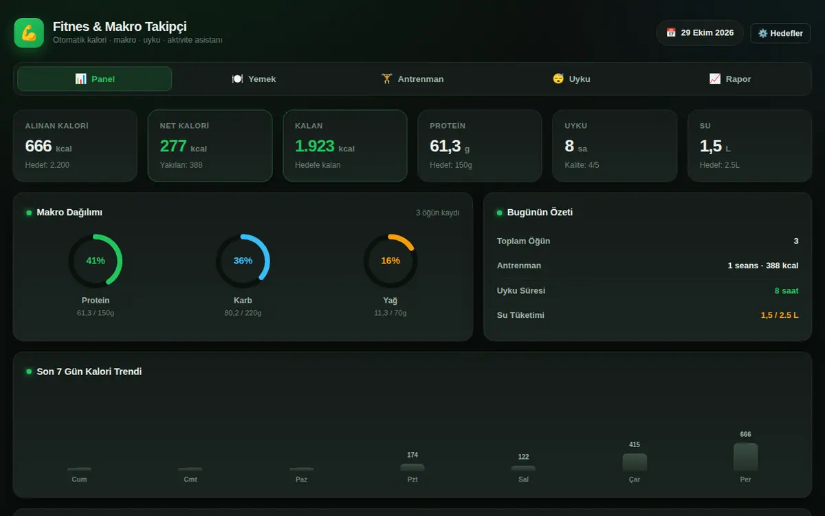Click the plate icon on Yemek tab
This screenshot has height=516, width=825.
pos(237,79)
